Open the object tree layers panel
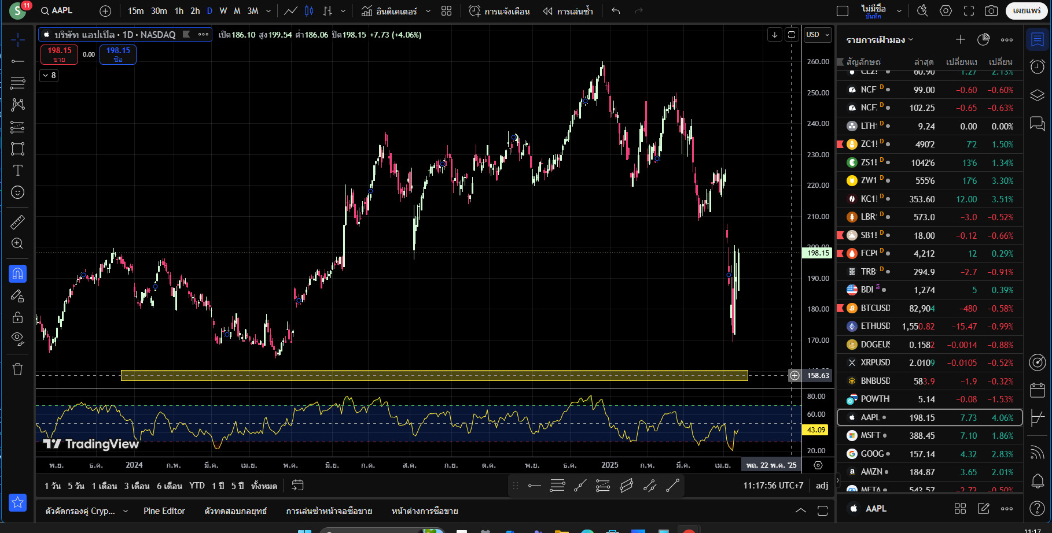Viewport: 1052px width, 533px height. tap(1038, 95)
